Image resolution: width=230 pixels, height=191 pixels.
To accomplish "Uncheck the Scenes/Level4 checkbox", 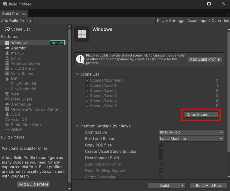I will [x=87, y=101].
